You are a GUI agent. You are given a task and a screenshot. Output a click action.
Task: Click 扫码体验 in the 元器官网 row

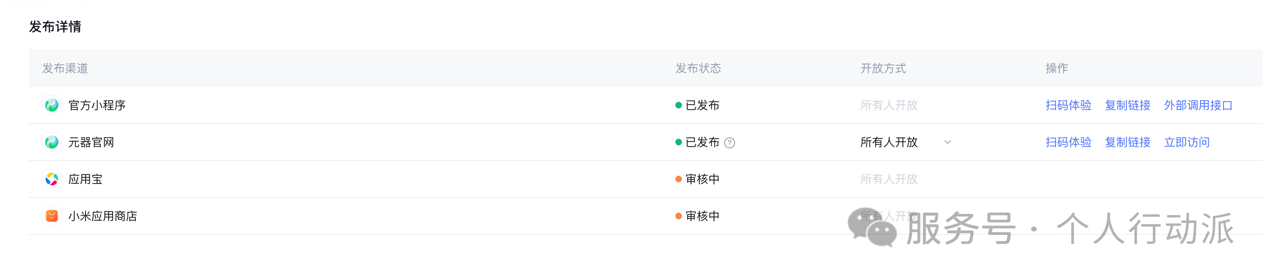pyautogui.click(x=1068, y=142)
